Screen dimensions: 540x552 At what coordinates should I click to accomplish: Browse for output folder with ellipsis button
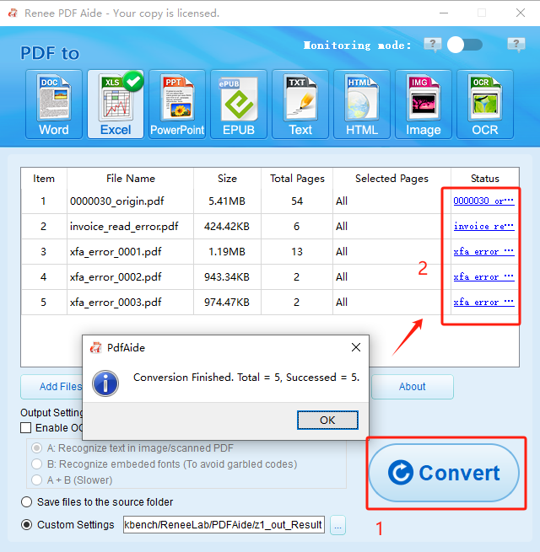[337, 525]
